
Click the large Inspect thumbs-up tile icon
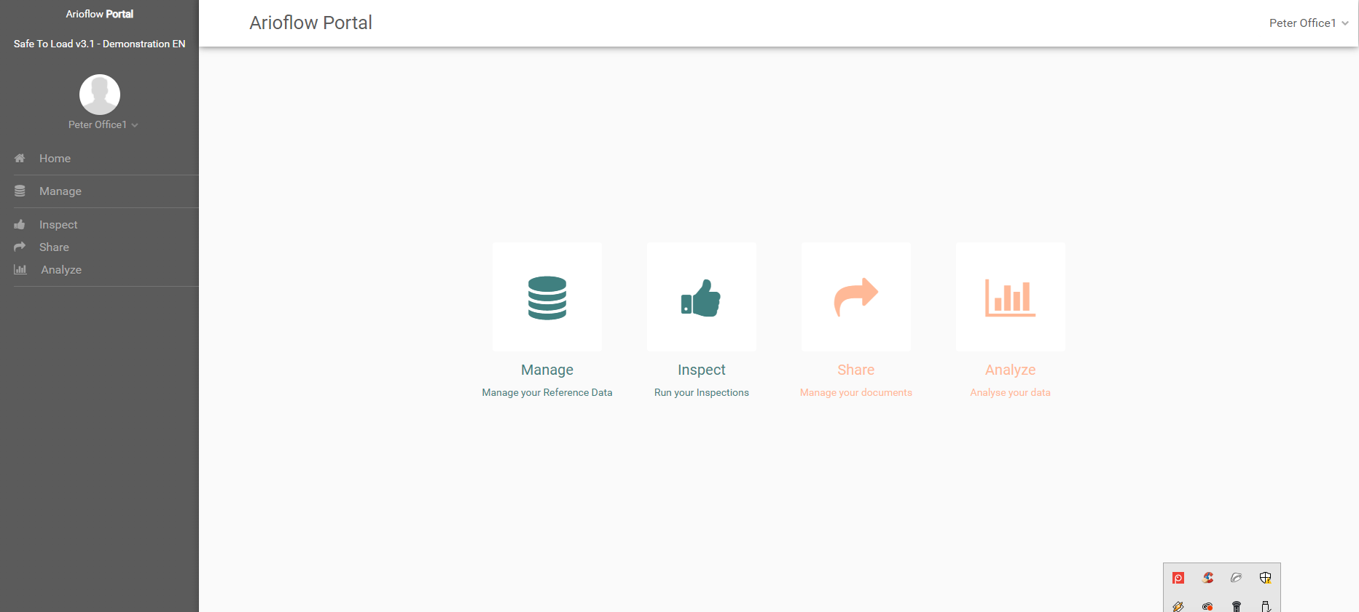pyautogui.click(x=701, y=298)
